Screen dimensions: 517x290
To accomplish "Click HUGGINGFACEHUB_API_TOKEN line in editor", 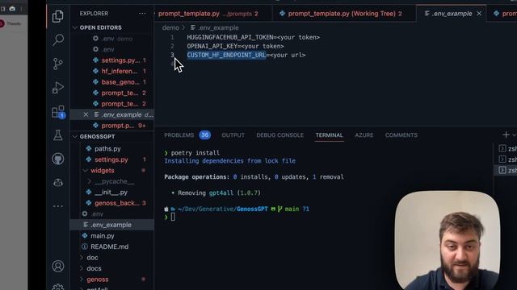I will (x=253, y=37).
